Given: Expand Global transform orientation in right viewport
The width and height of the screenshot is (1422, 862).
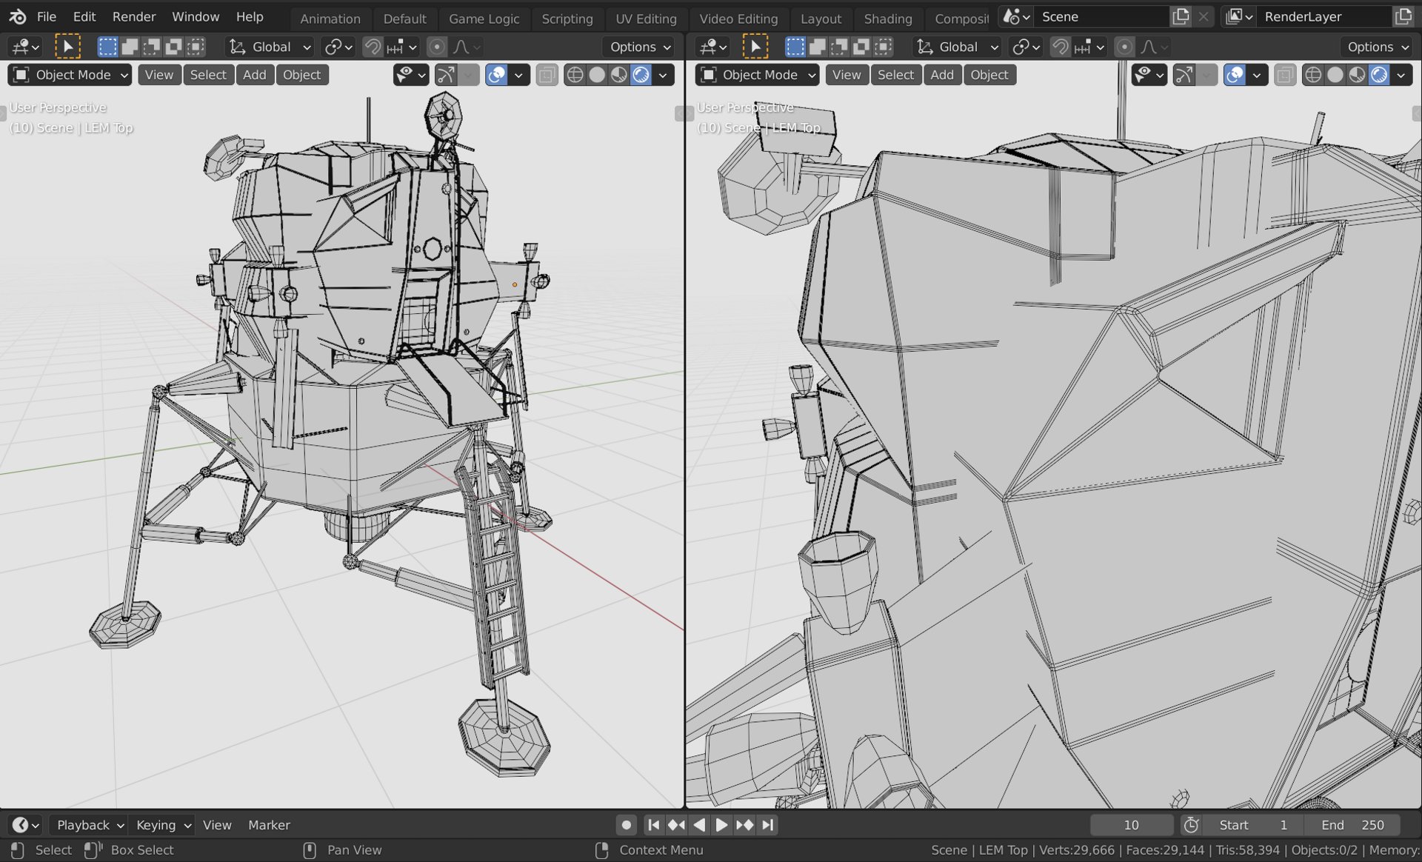Looking at the screenshot, I should point(958,47).
